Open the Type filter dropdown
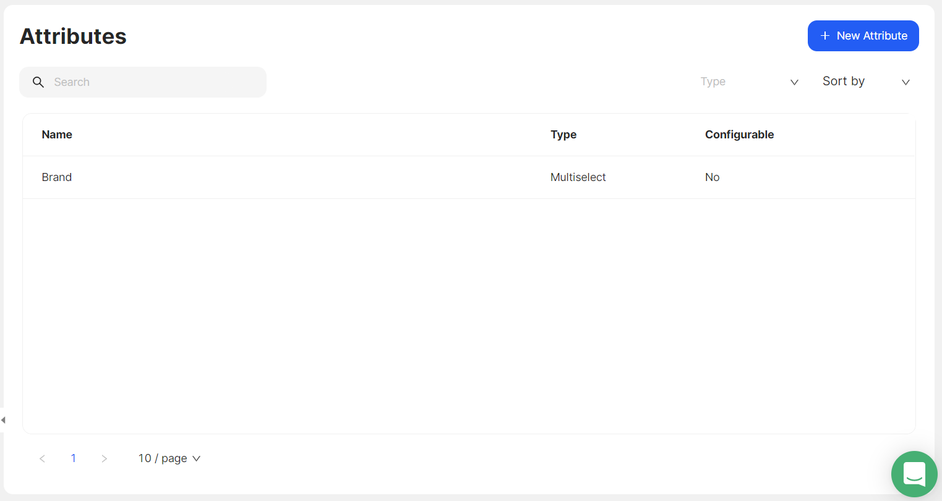The image size is (942, 501). point(749,82)
